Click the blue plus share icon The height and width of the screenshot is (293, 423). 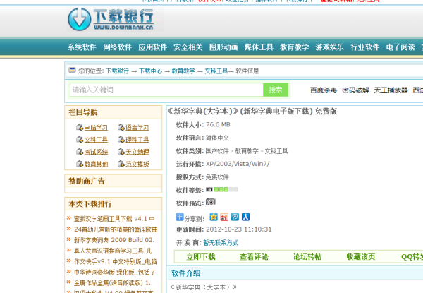click(179, 217)
